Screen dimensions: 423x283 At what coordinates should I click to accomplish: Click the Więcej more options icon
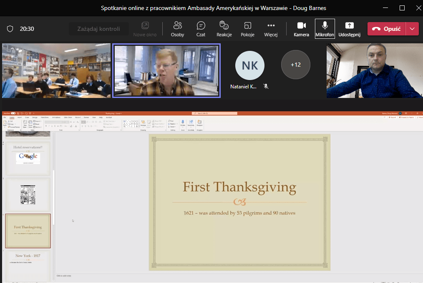click(x=271, y=29)
